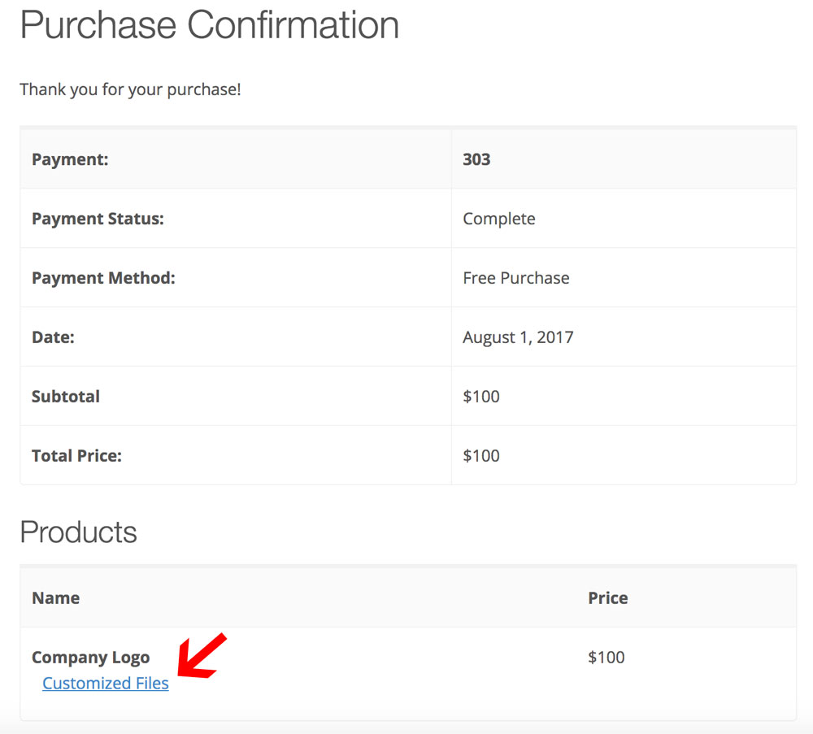Click the $100 amount in Subtotal row

pos(481,397)
